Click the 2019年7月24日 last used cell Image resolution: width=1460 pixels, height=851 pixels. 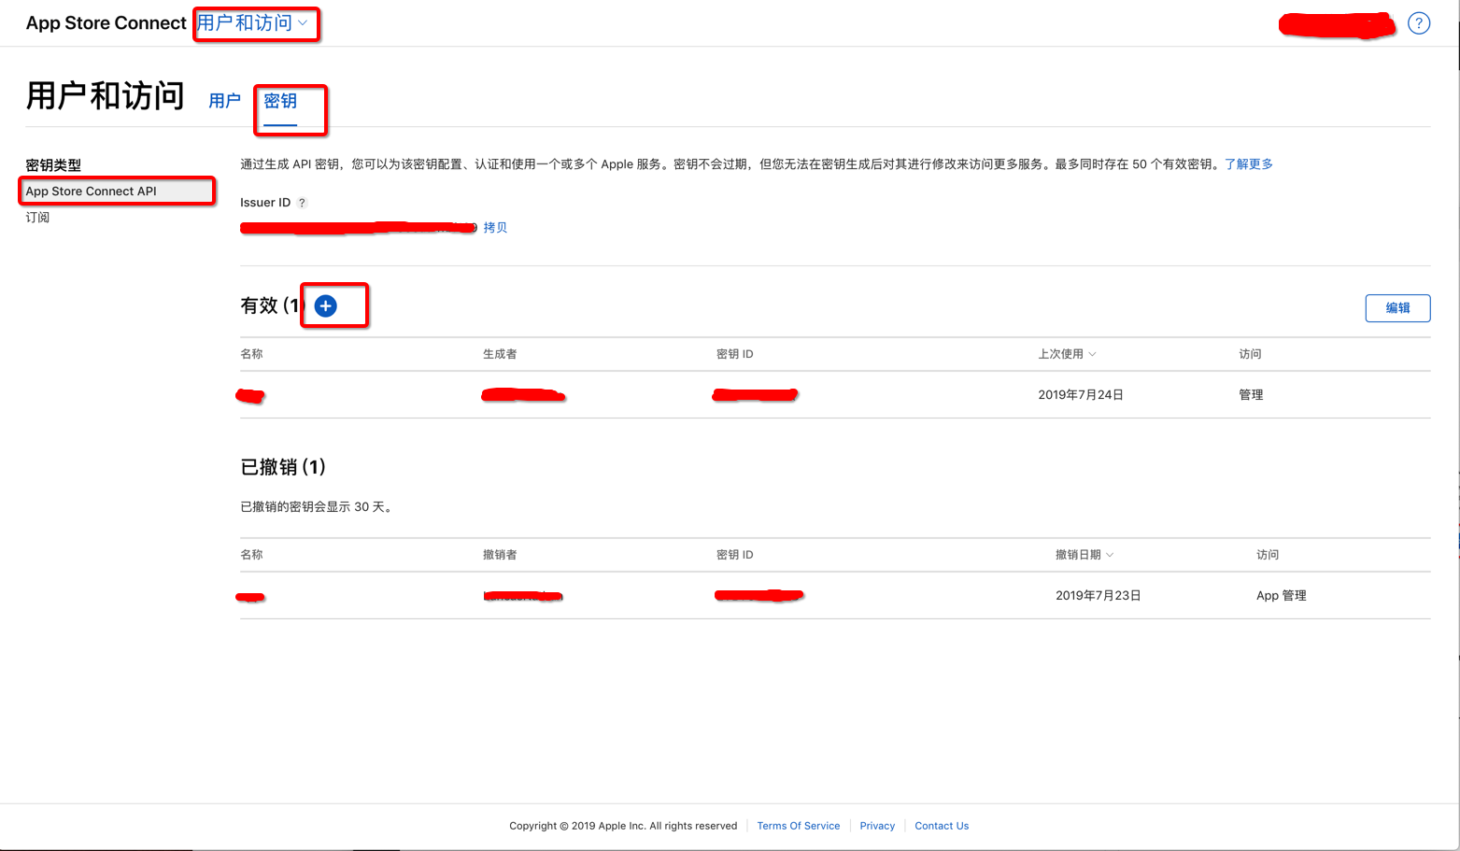coord(1081,395)
